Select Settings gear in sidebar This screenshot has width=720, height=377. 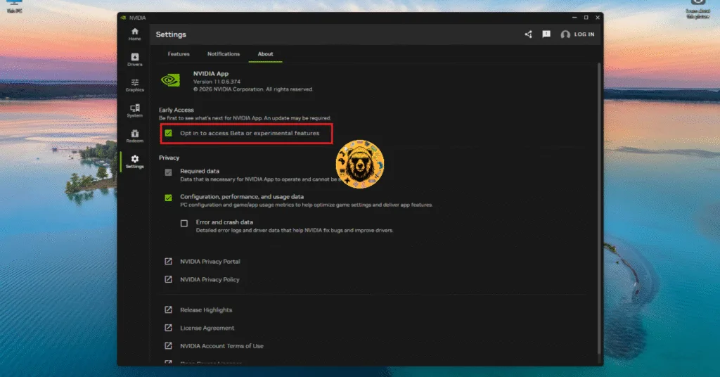pyautogui.click(x=134, y=162)
